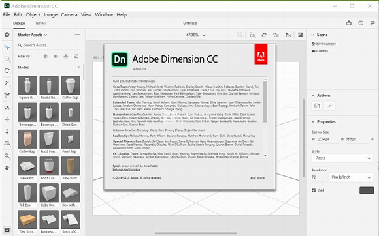Filter assets by lights

[x=66, y=56]
